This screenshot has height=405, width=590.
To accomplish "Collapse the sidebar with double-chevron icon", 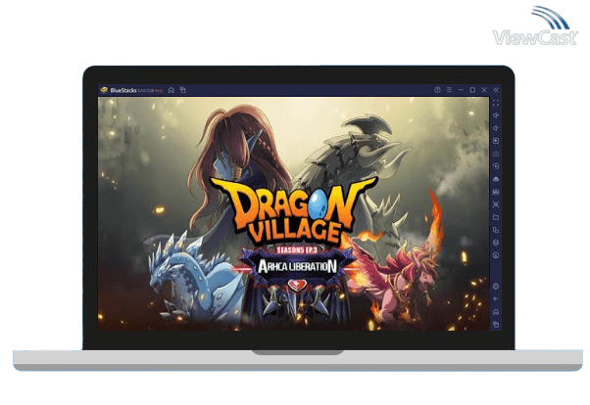I will 496,90.
